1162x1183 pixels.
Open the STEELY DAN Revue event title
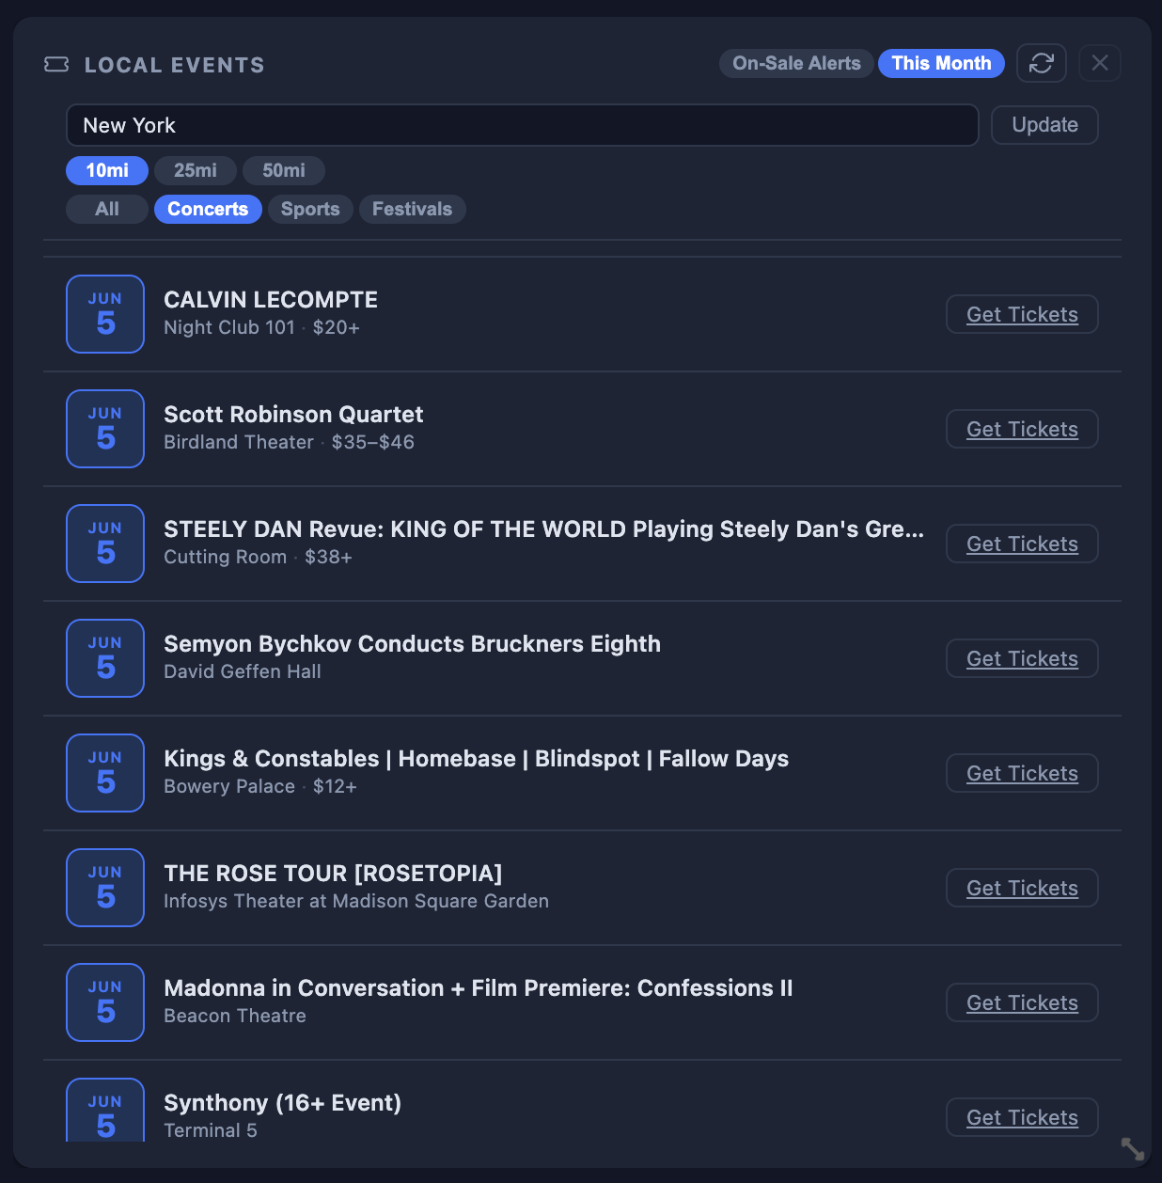tap(543, 529)
